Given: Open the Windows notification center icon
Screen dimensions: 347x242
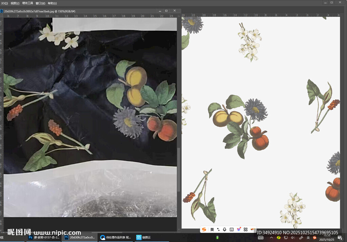Looking at the screenshot, I should pyautogui.click(x=340, y=238).
